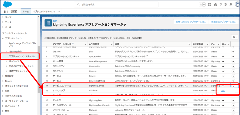Open row actions arrow for Service_Ligthning row
The height and width of the screenshot is (115, 240).
233,81
